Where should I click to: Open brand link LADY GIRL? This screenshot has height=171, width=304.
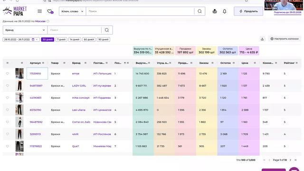(x=79, y=85)
